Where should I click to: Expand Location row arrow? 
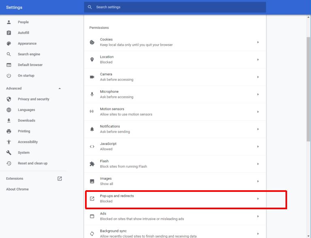(258, 59)
